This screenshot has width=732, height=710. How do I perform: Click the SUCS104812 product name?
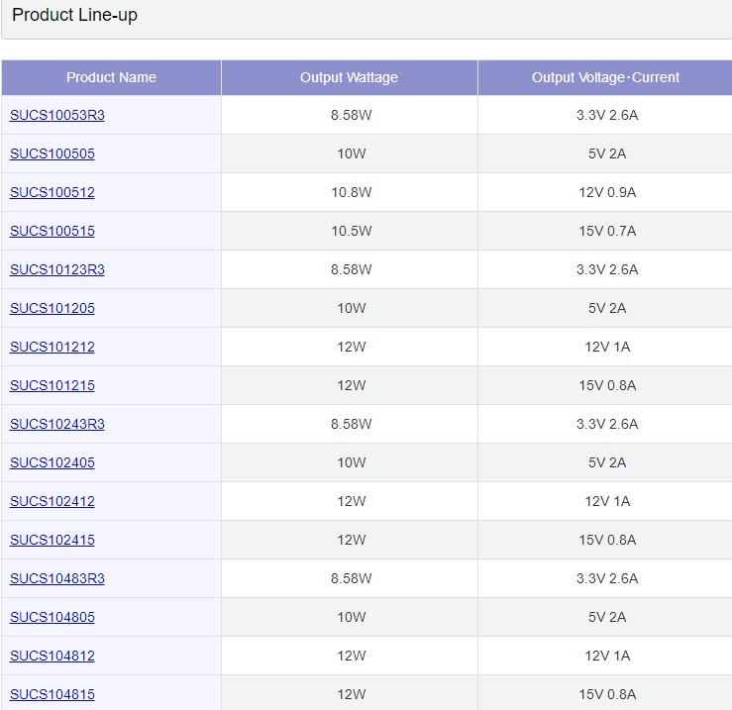pyautogui.click(x=52, y=656)
